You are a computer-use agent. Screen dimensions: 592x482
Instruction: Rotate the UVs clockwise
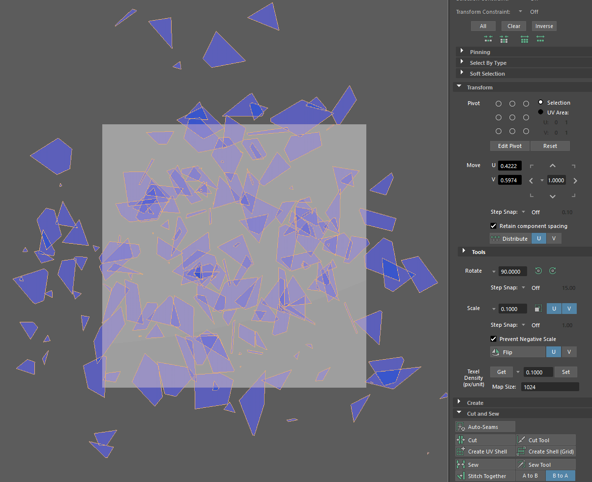click(553, 271)
